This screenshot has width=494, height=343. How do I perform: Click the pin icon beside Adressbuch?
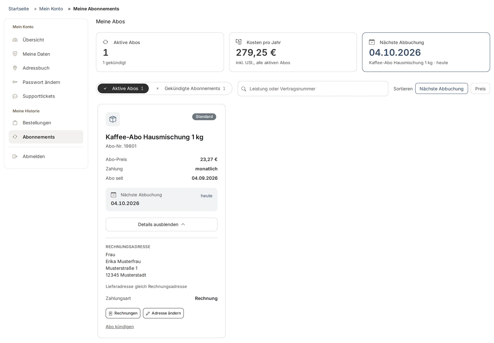coord(15,68)
